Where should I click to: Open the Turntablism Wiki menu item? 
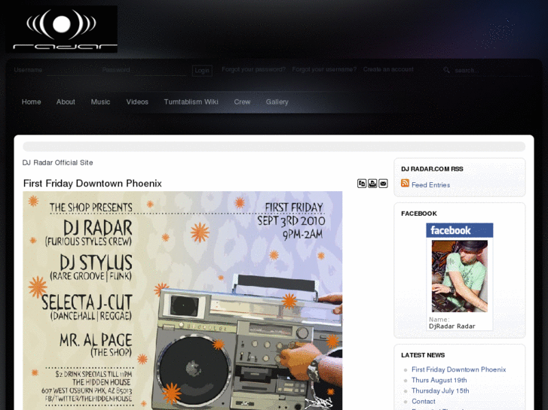pyautogui.click(x=191, y=102)
